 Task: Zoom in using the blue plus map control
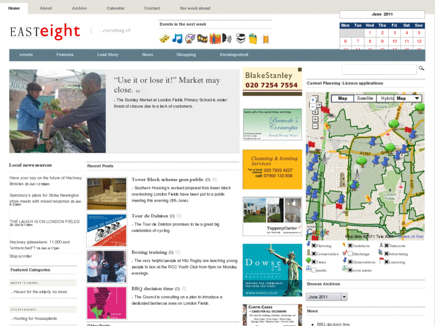coord(313,100)
